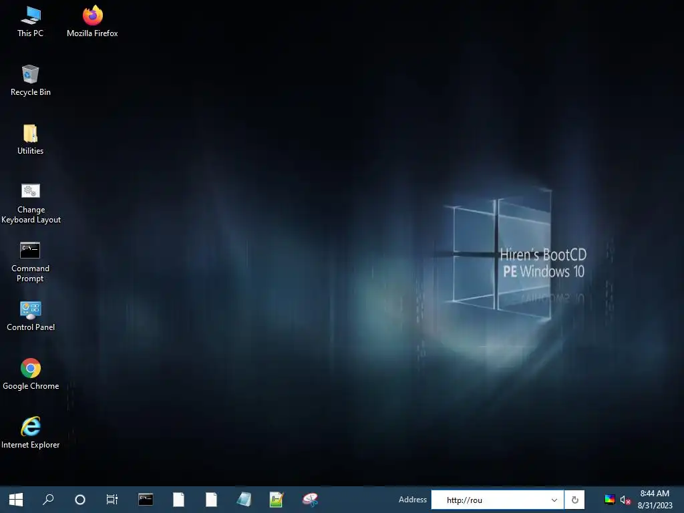Open the clock showing 8:44 AM

coord(655,500)
